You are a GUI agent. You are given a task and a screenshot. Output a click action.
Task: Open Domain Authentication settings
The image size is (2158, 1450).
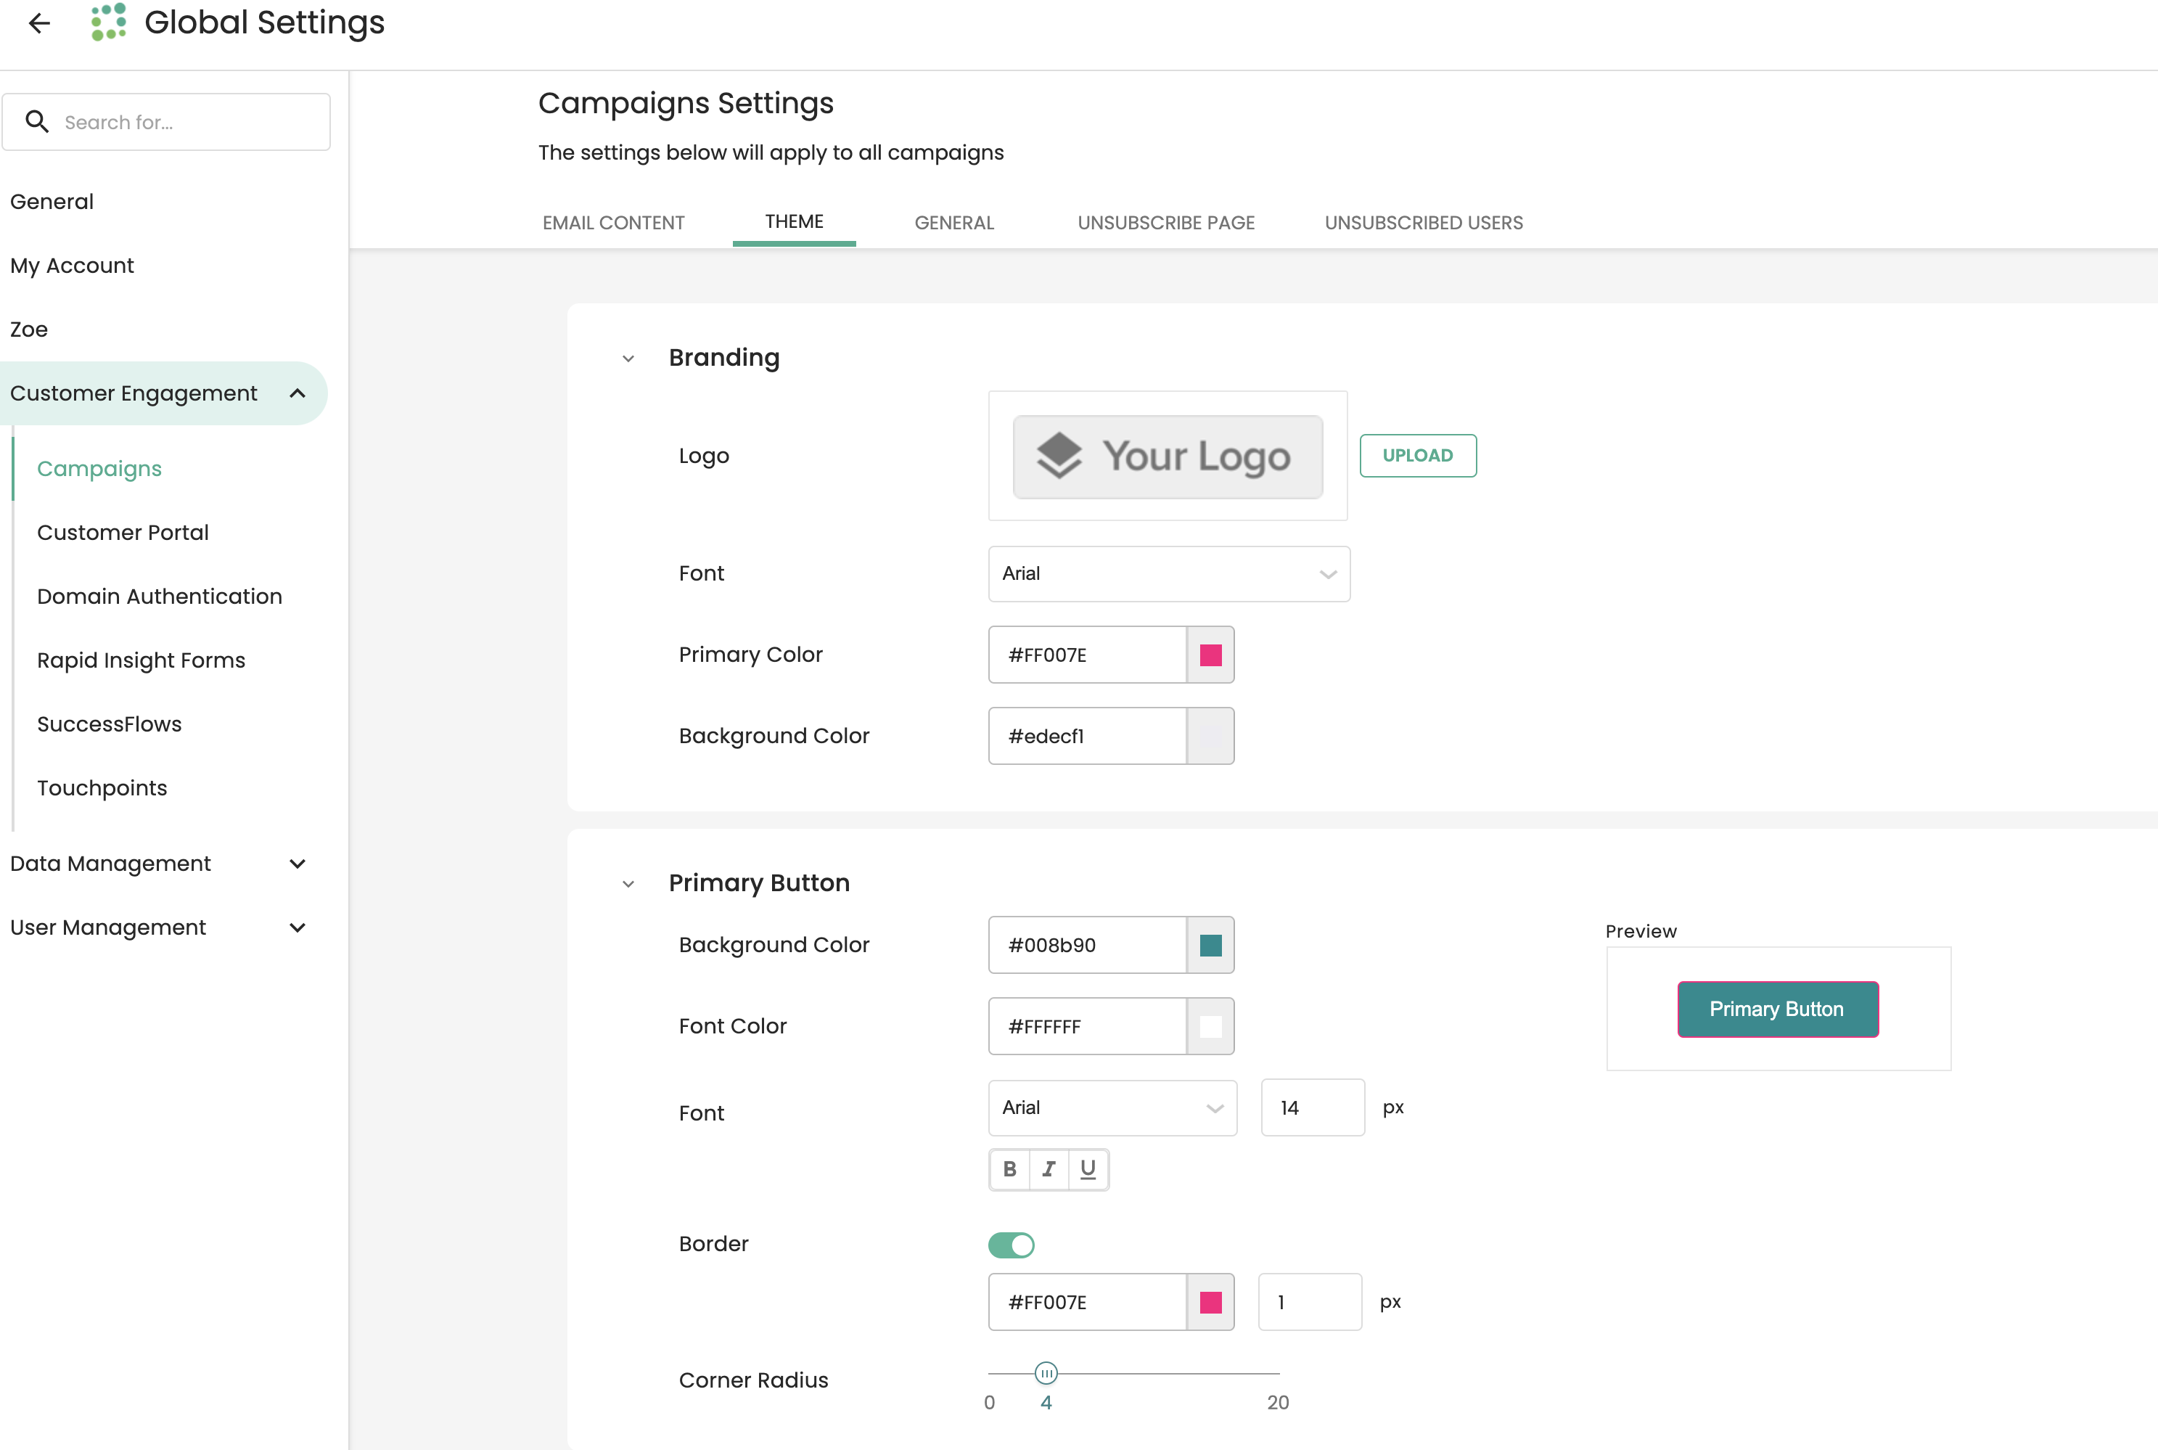(x=159, y=597)
